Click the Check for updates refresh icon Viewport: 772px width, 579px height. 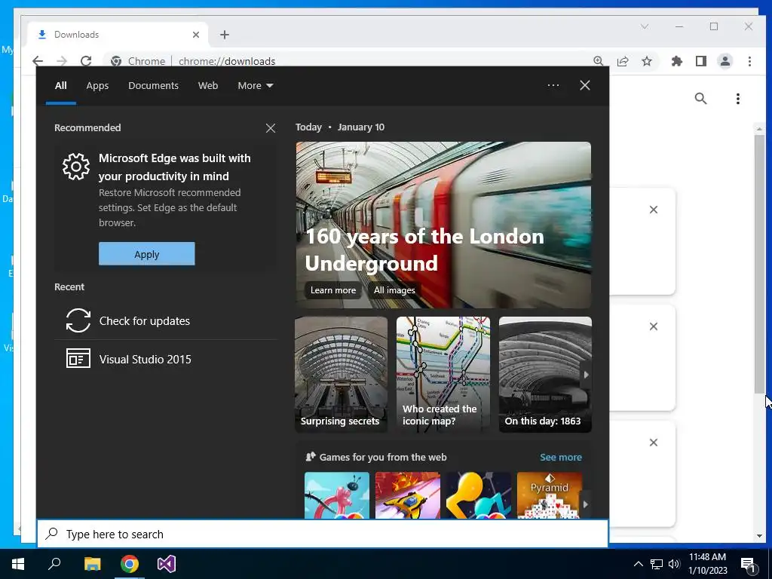tap(78, 320)
